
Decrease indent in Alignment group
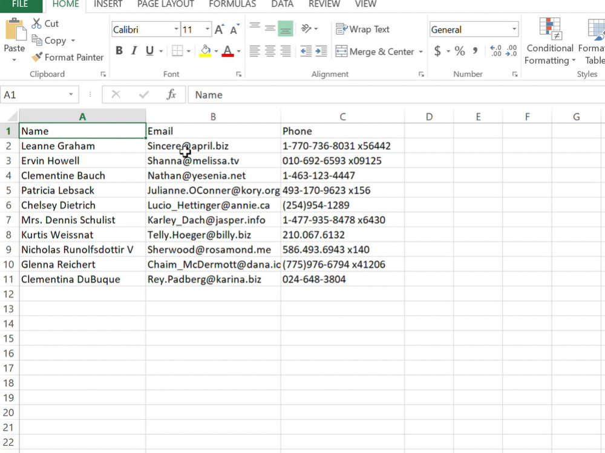pos(306,51)
